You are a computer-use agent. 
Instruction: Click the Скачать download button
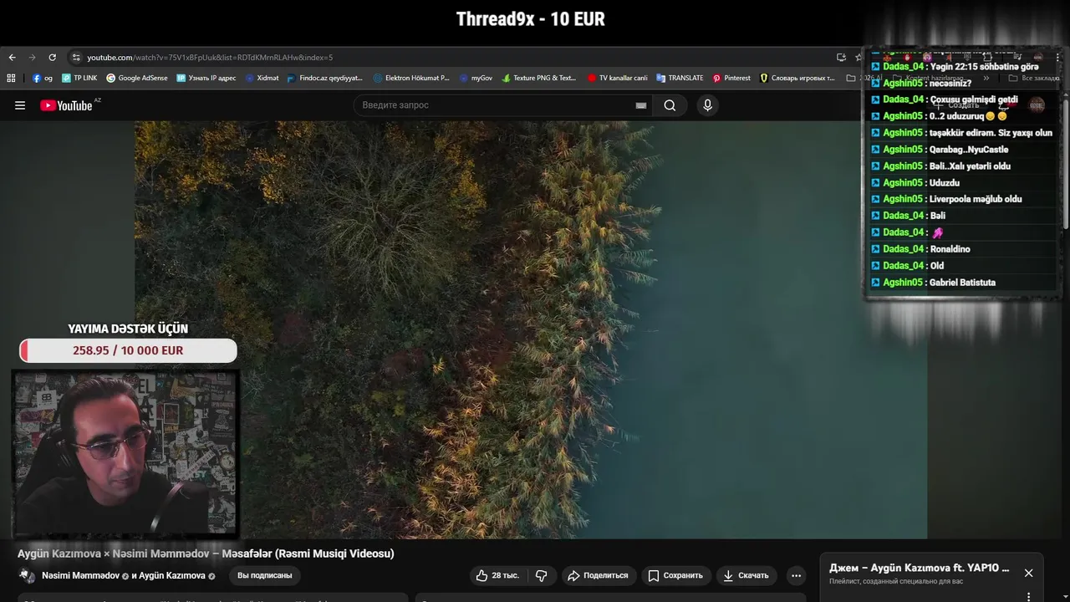click(746, 575)
